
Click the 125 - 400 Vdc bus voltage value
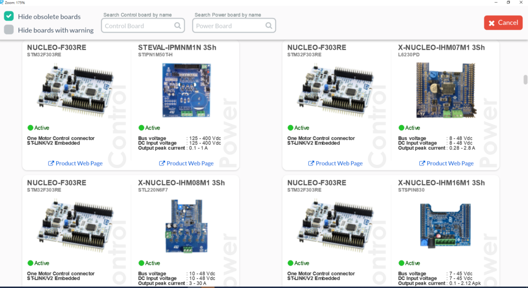point(205,138)
